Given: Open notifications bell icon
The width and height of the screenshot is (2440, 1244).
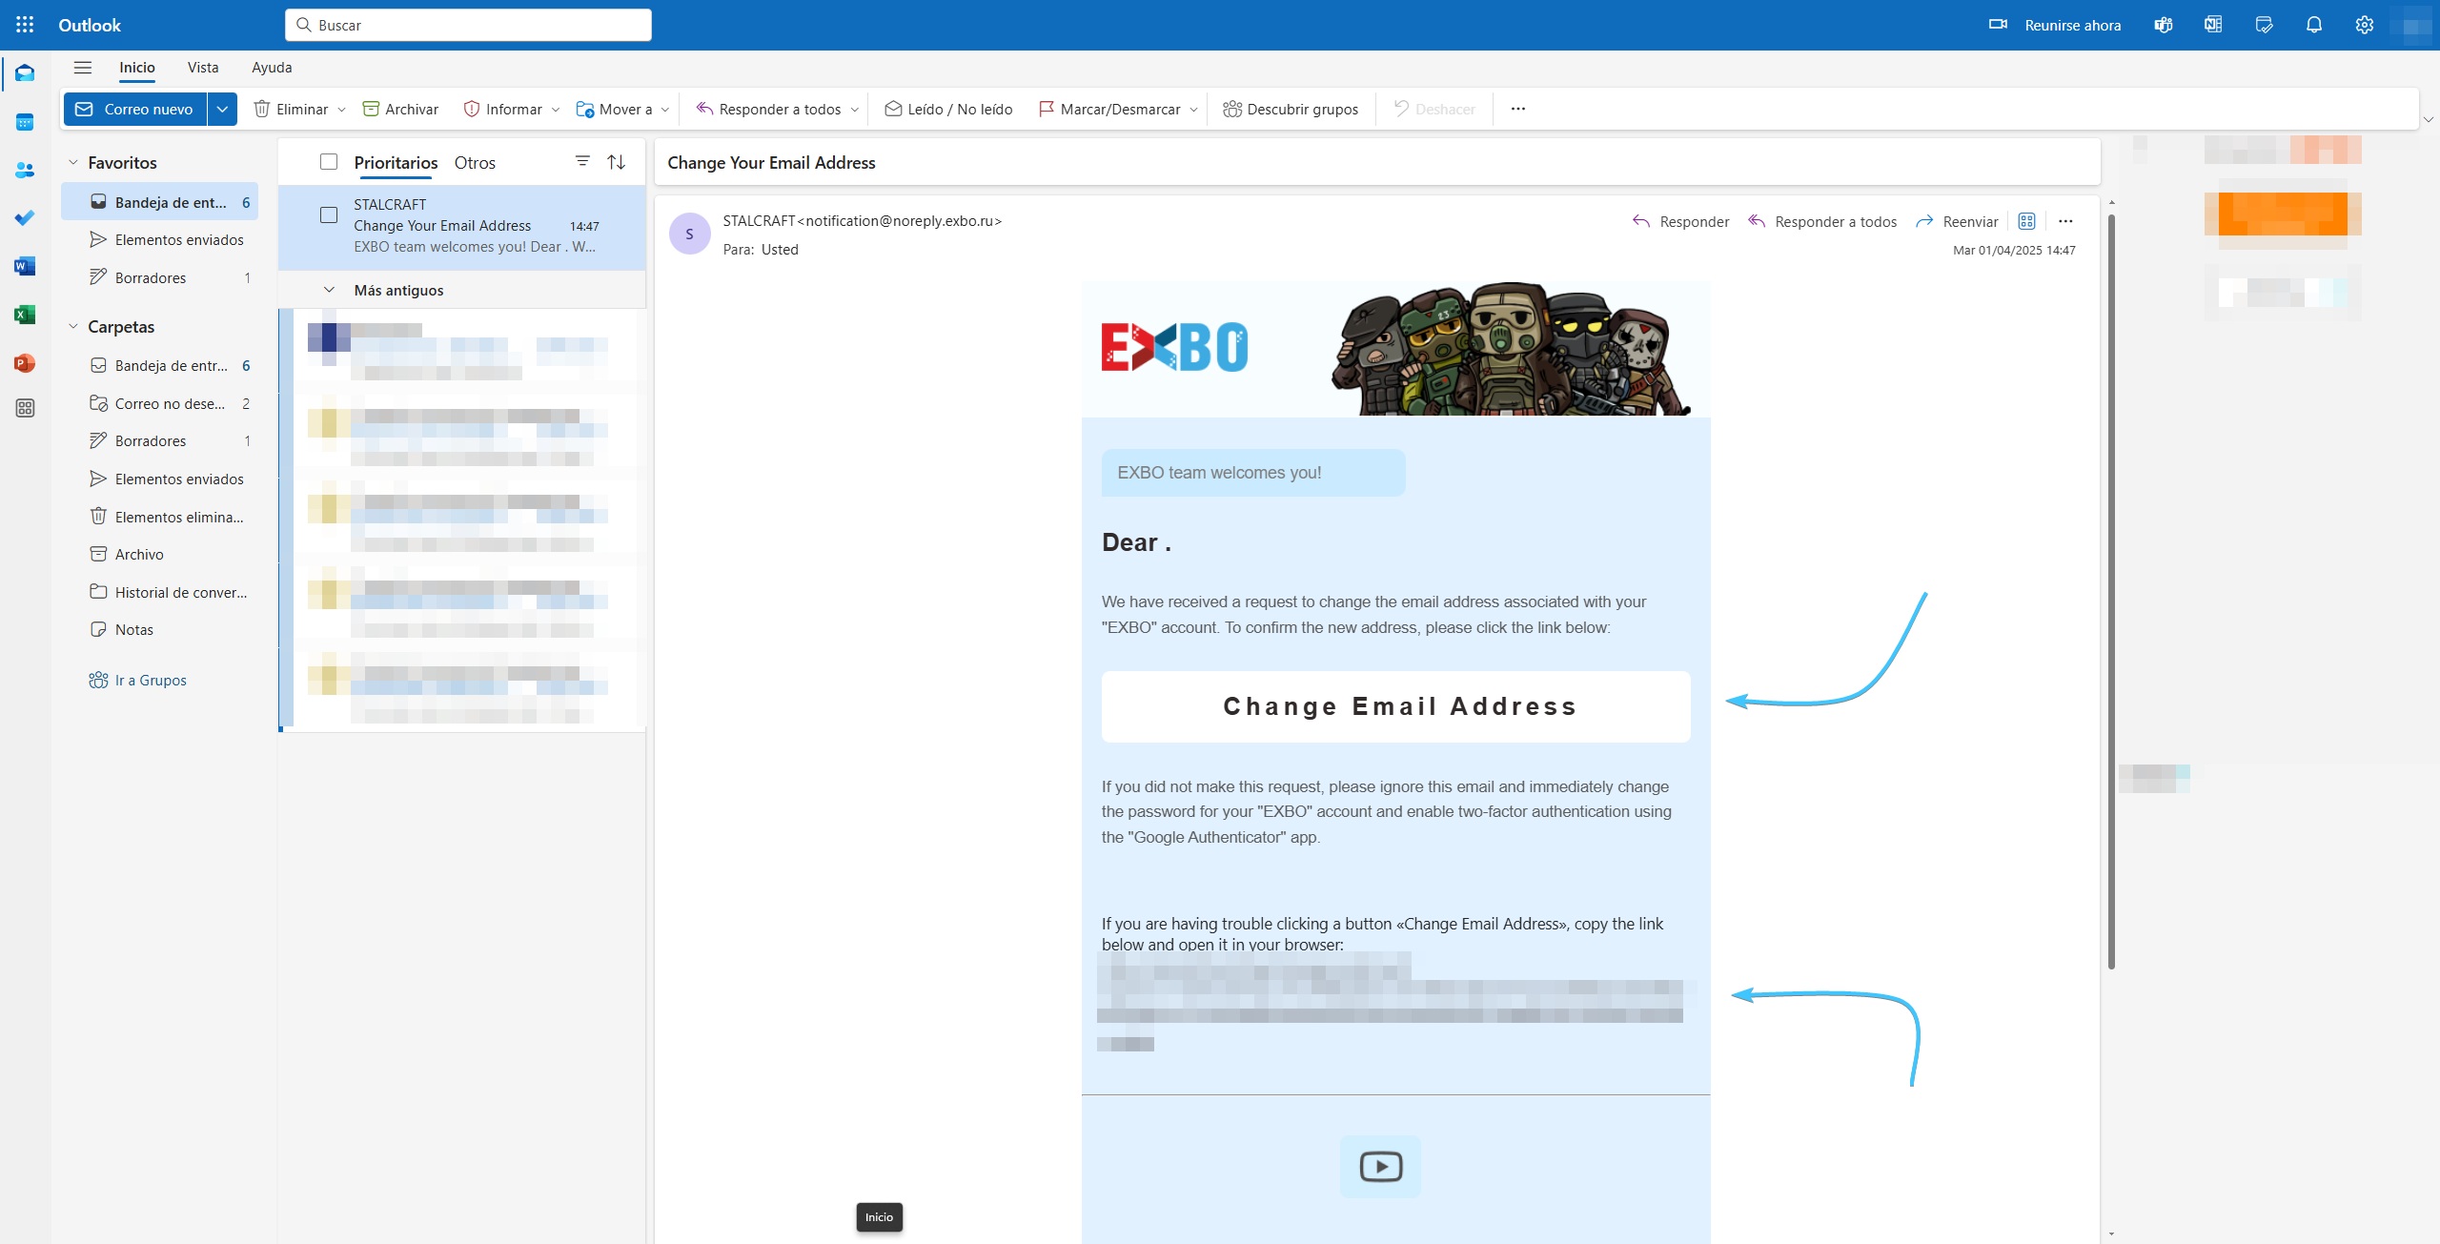Looking at the screenshot, I should [x=2314, y=25].
